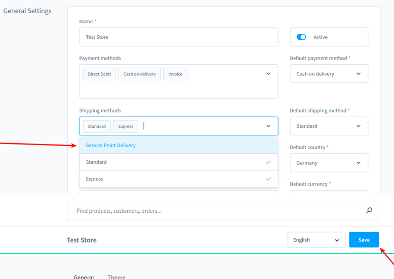Focus the Find products search box
This screenshot has width=394, height=279.
223,211
